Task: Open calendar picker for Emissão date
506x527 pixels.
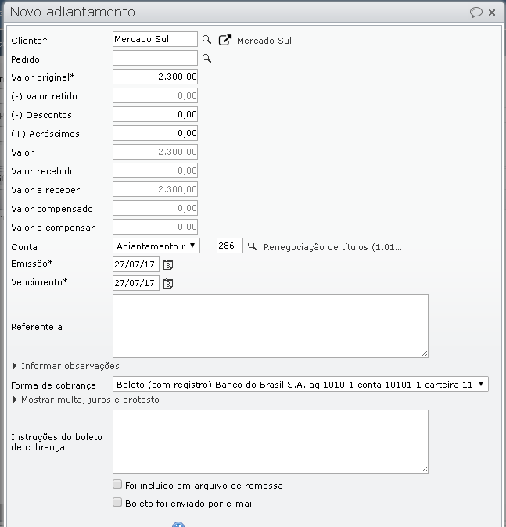Action: point(168,264)
